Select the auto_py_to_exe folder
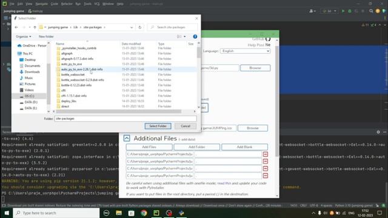Image resolution: width=388 pixels, height=218 pixels. pyautogui.click(x=72, y=64)
